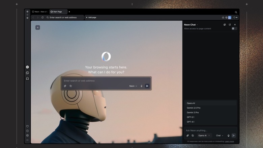Switch to the Start Page tab
The height and width of the screenshot is (148, 263).
tap(58, 12)
